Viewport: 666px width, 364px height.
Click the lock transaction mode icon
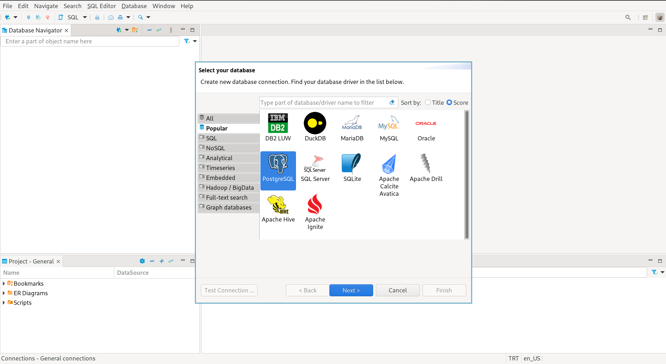click(x=97, y=17)
